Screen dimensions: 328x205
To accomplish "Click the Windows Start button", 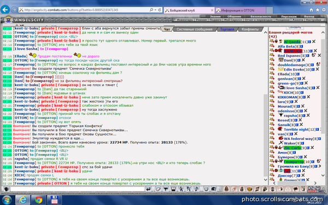I will tap(7, 200).
